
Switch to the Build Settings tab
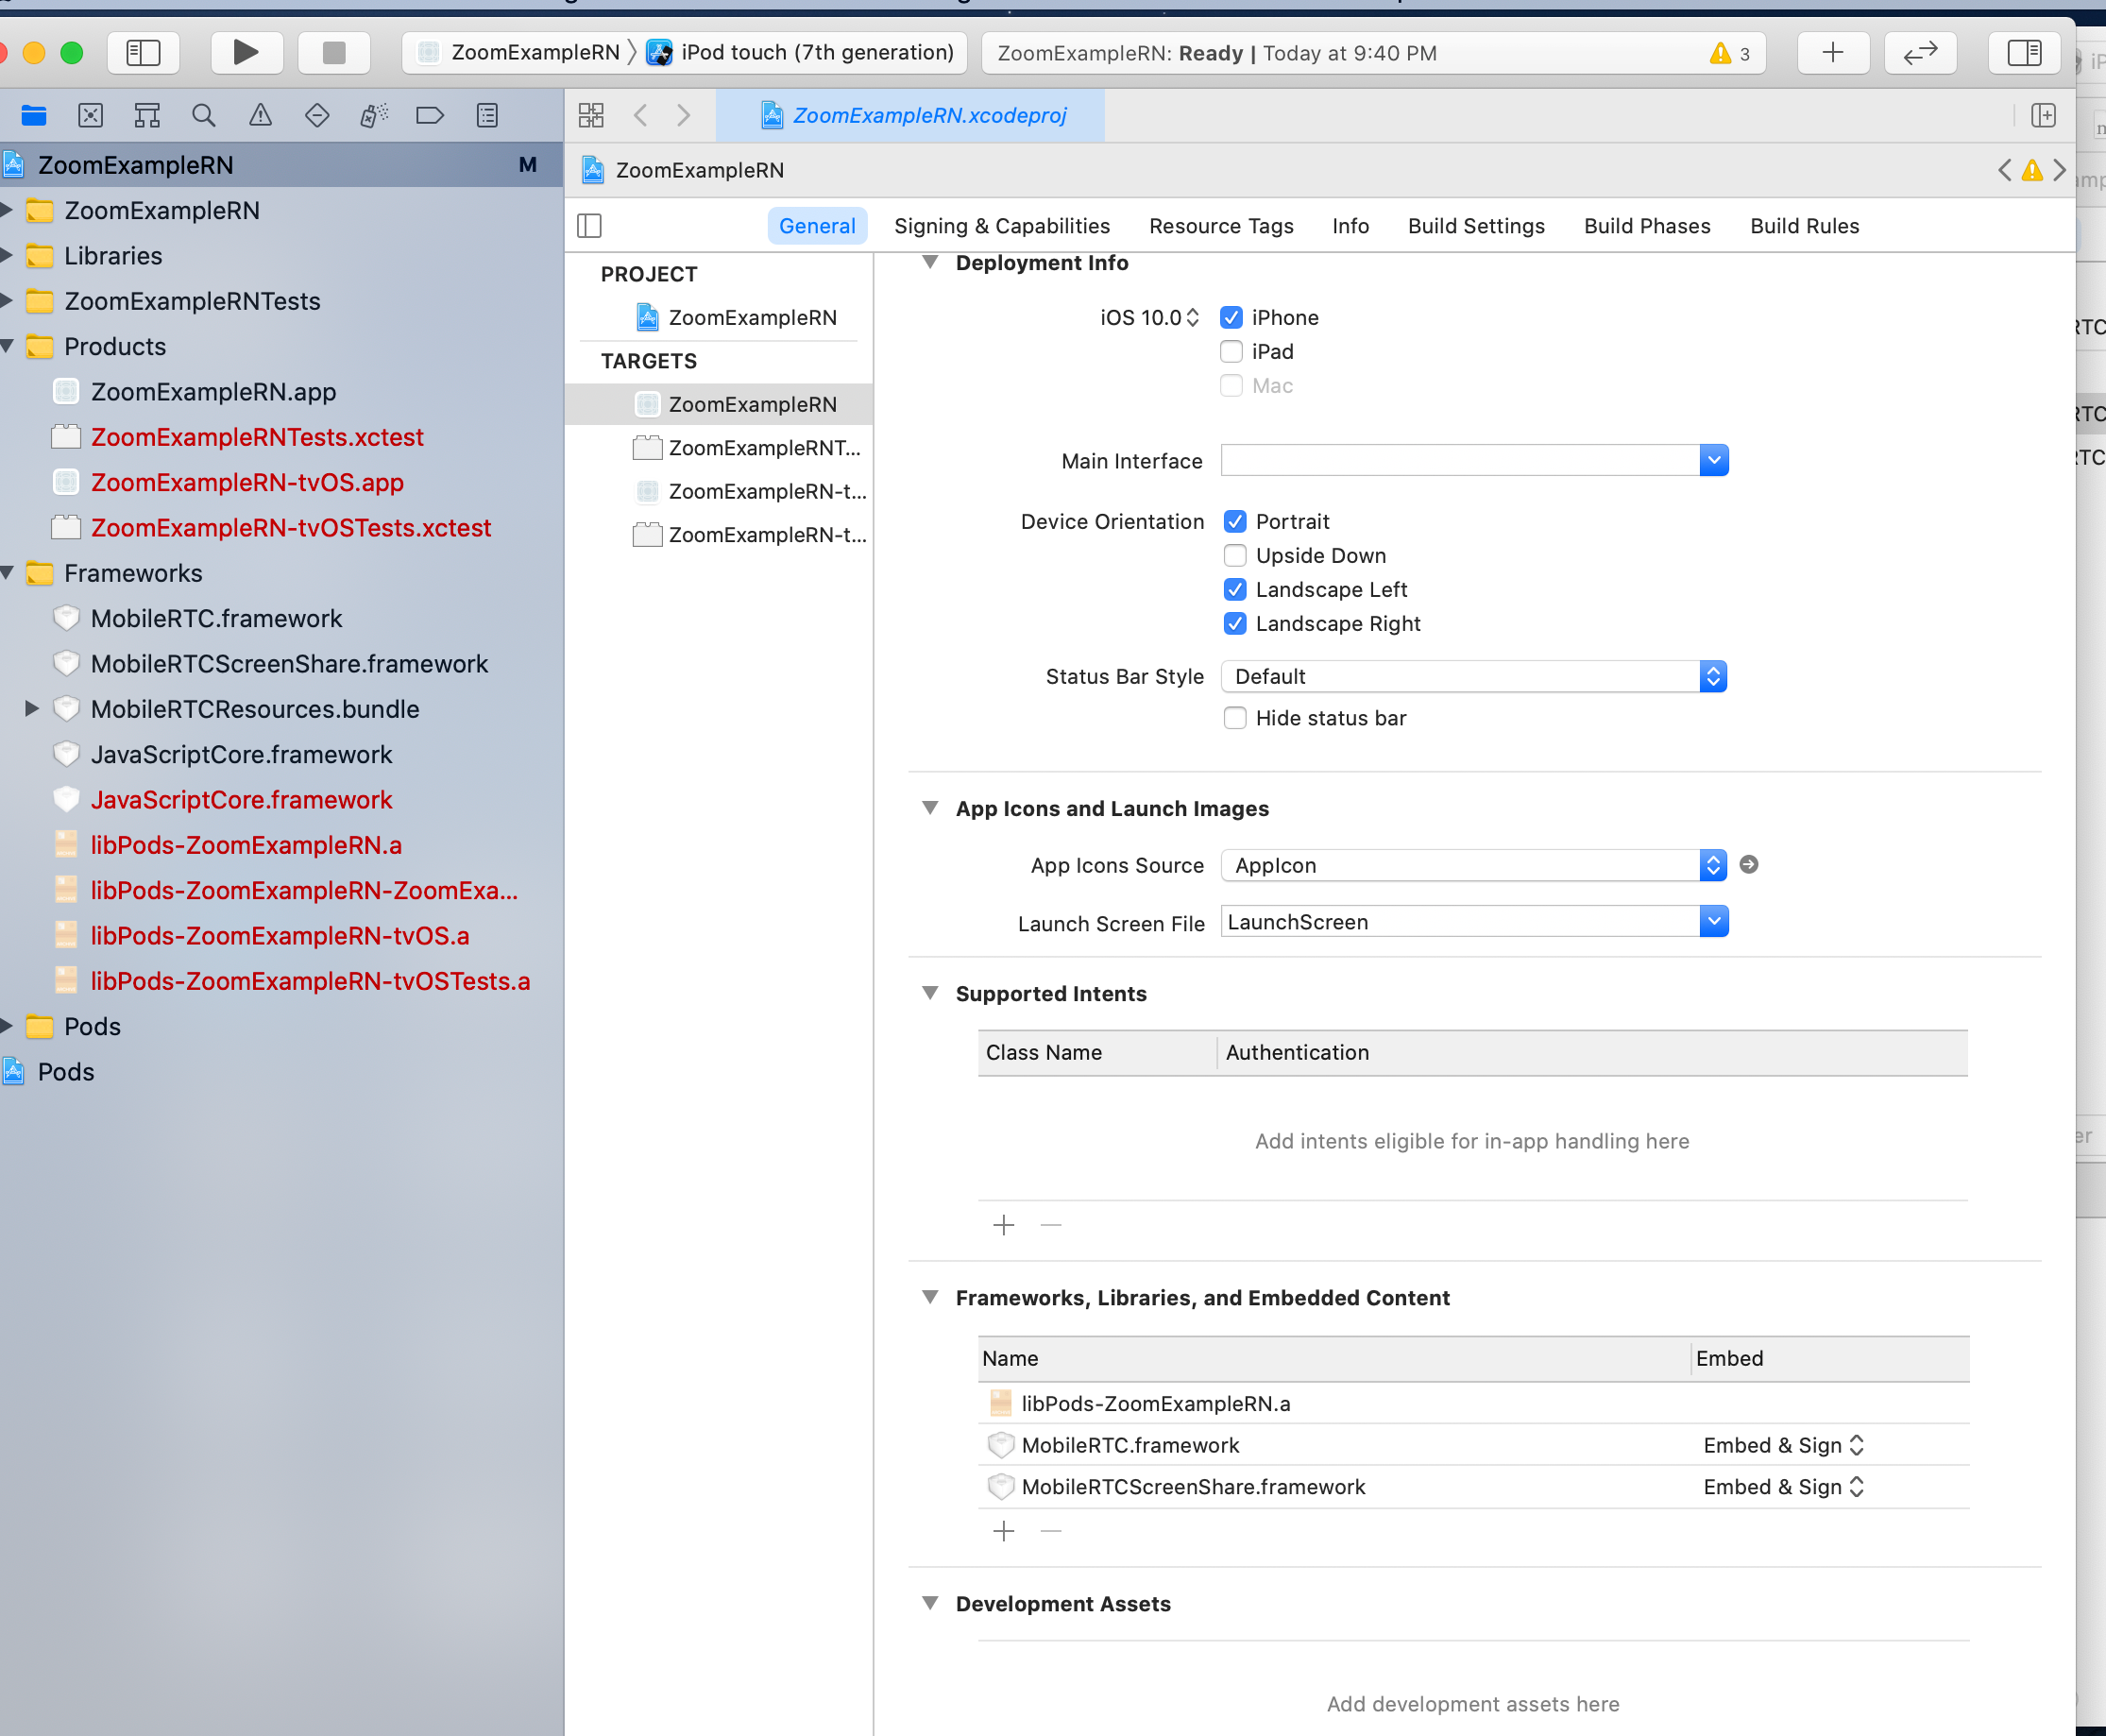point(1476,226)
